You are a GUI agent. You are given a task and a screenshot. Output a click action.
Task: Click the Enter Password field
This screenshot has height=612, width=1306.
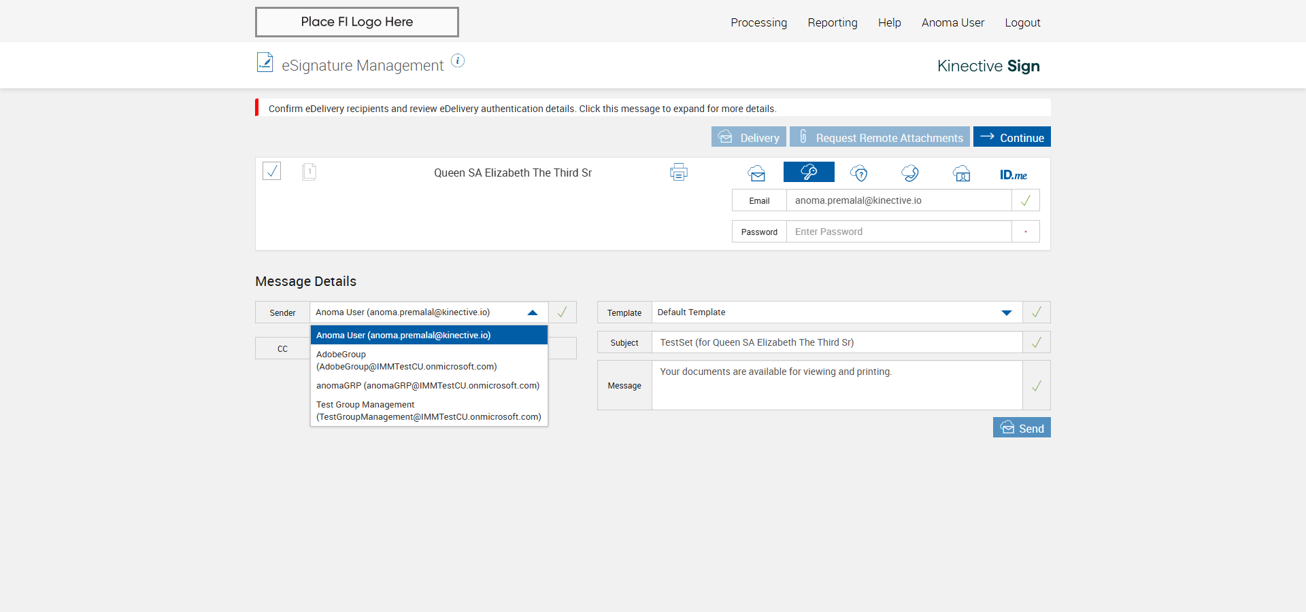pyautogui.click(x=899, y=232)
